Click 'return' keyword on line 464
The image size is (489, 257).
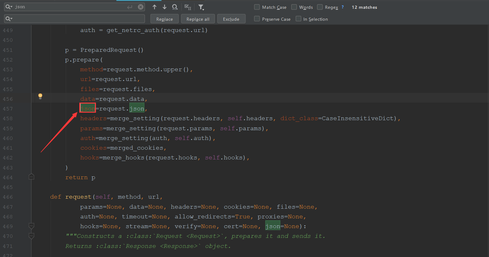[76, 177]
